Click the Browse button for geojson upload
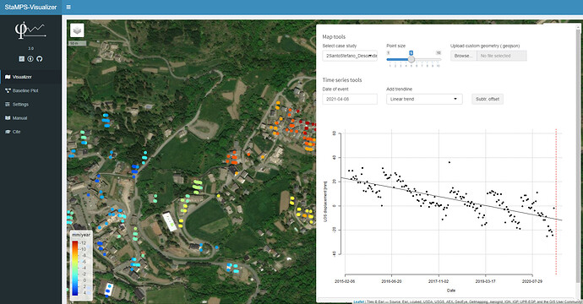 point(464,56)
